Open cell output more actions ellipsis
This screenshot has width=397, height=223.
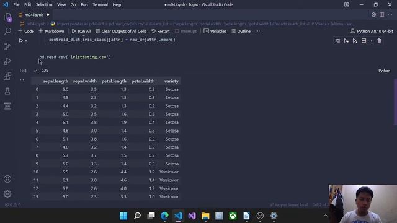tap(22, 80)
